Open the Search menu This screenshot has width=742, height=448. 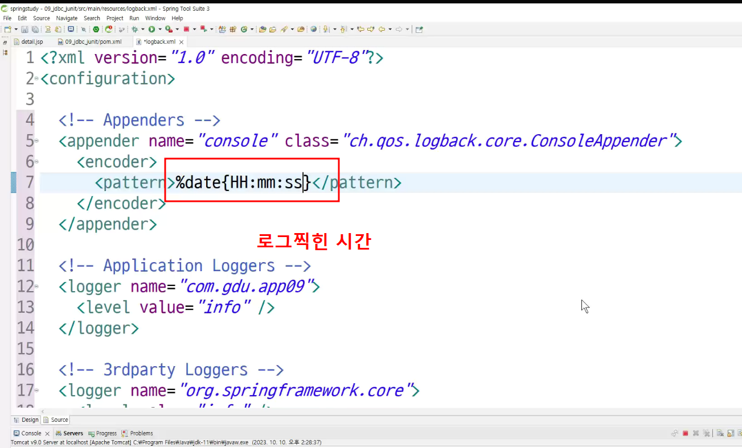pyautogui.click(x=92, y=18)
